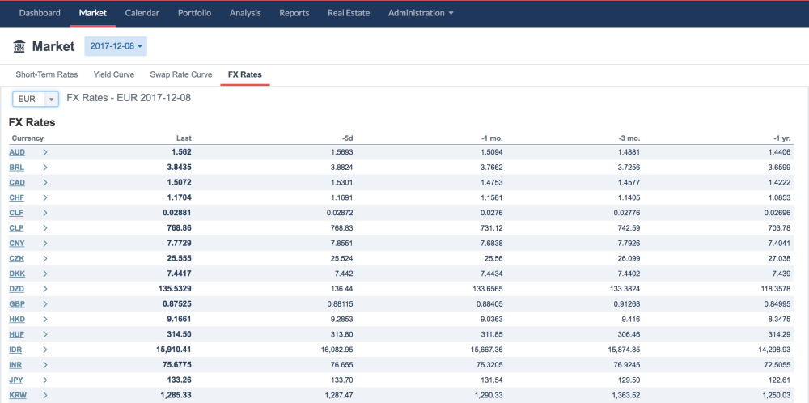Open the CLP currency link

[x=16, y=228]
